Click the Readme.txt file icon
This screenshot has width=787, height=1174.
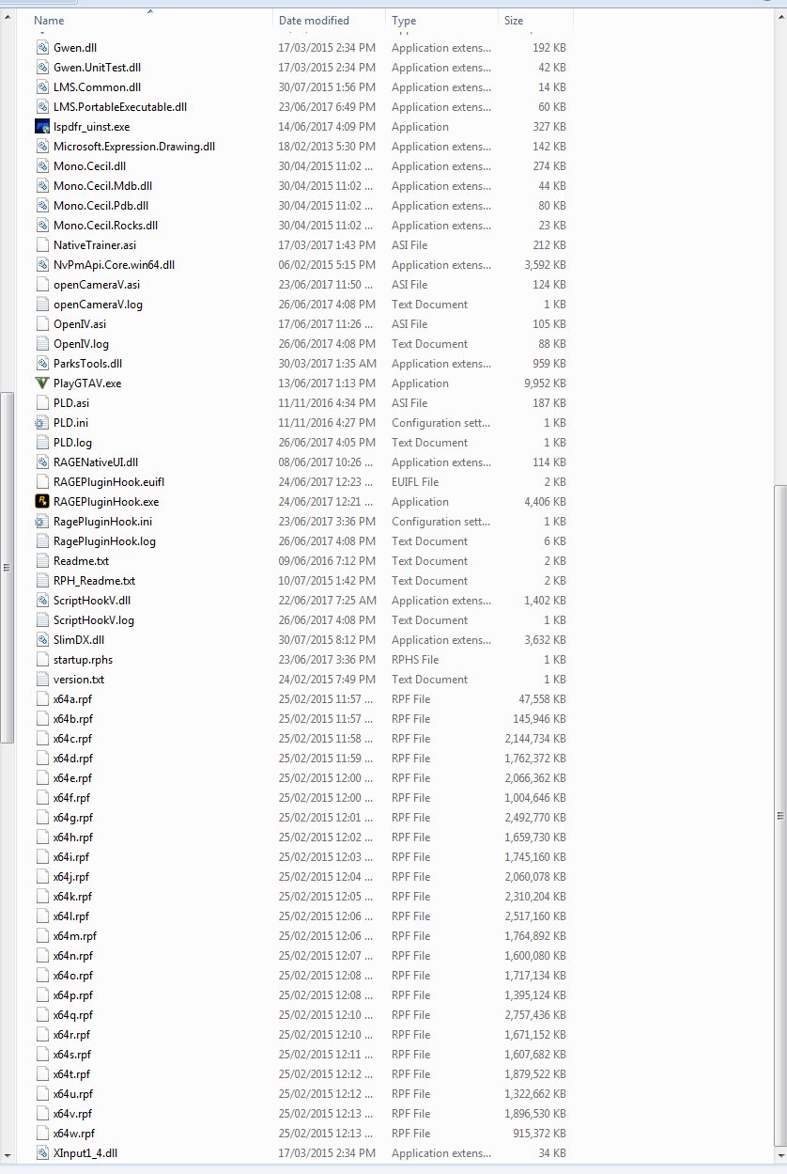(x=41, y=560)
